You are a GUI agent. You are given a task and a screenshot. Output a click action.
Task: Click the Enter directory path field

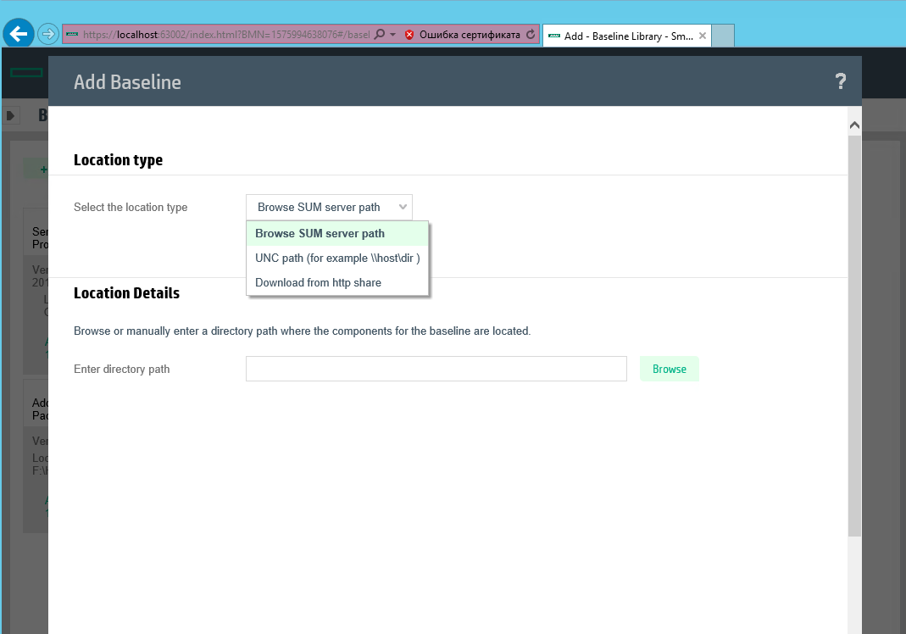coord(436,369)
